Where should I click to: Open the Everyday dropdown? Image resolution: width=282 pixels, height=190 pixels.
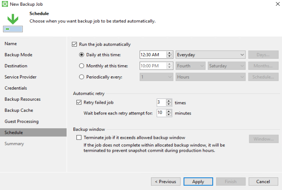coord(210,55)
